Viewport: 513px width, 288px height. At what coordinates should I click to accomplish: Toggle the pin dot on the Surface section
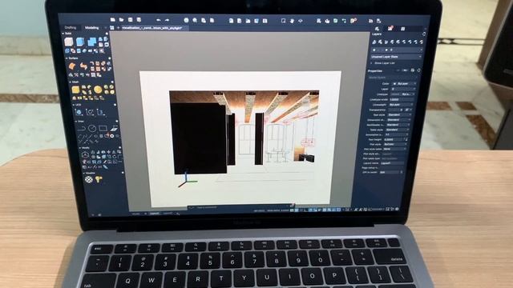tap(109, 58)
